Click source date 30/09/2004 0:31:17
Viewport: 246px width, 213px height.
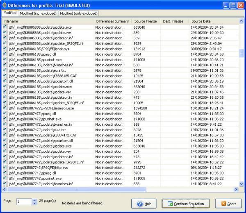(x=206, y=49)
